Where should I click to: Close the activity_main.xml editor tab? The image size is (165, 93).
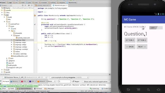point(50,5)
